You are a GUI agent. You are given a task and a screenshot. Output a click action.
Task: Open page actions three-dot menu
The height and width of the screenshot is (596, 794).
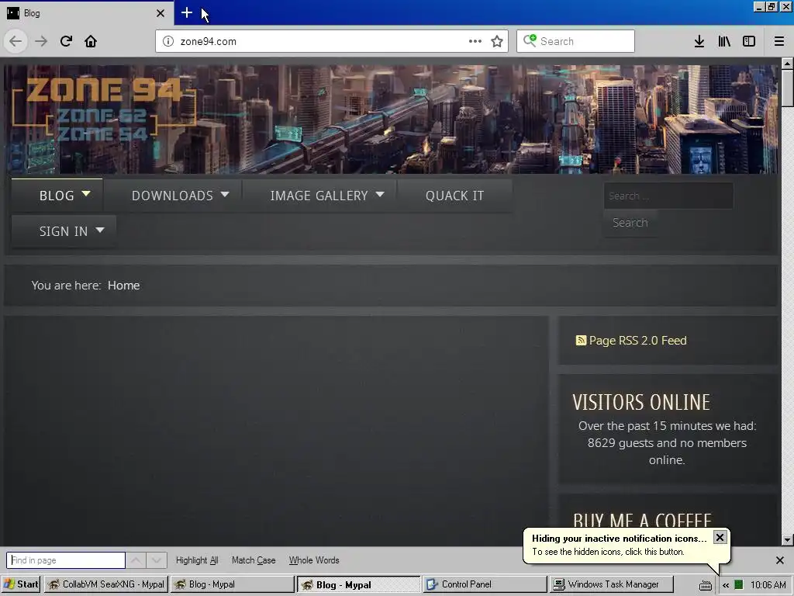[x=475, y=41]
